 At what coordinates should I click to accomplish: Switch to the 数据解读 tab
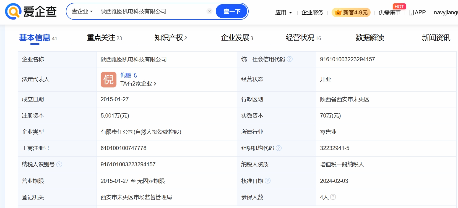pyautogui.click(x=370, y=38)
